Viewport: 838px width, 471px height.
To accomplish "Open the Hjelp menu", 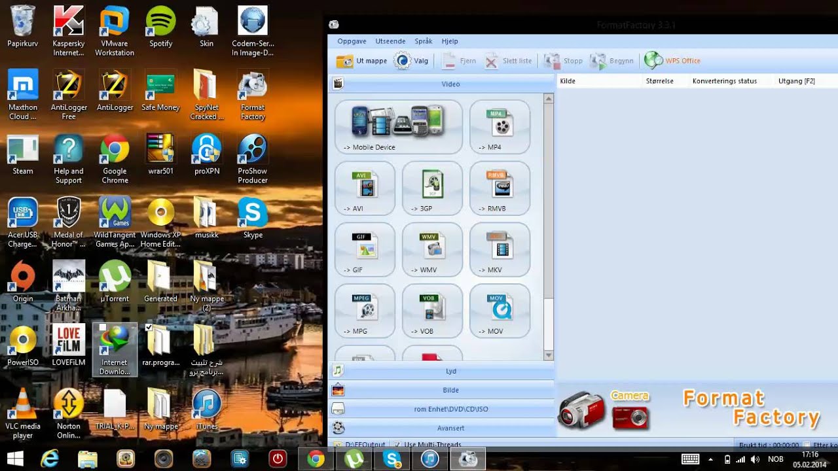I will (450, 41).
